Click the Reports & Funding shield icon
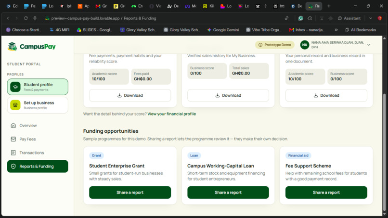This screenshot has height=218, width=388. coord(13,167)
